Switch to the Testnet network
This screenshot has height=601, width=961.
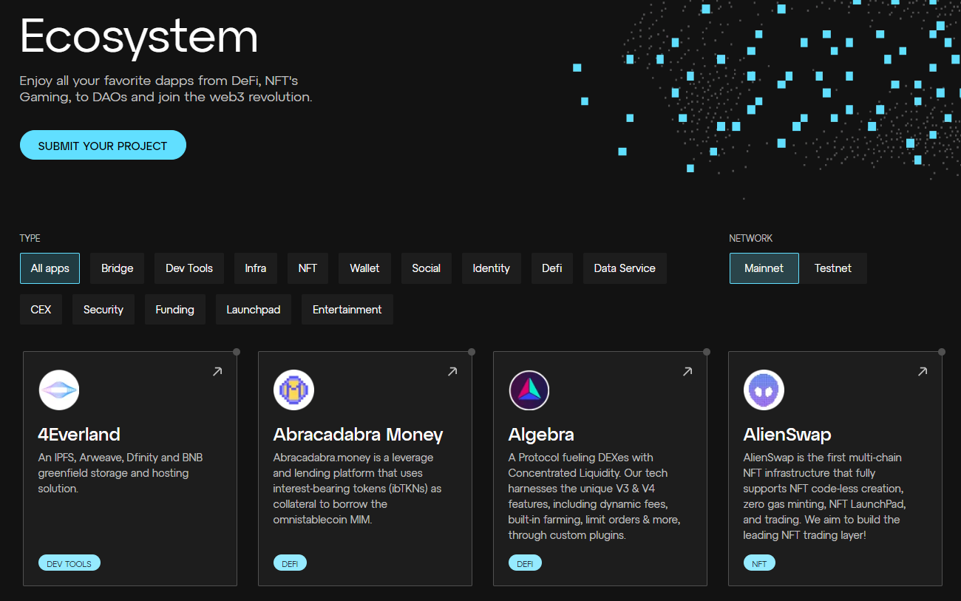pyautogui.click(x=833, y=268)
